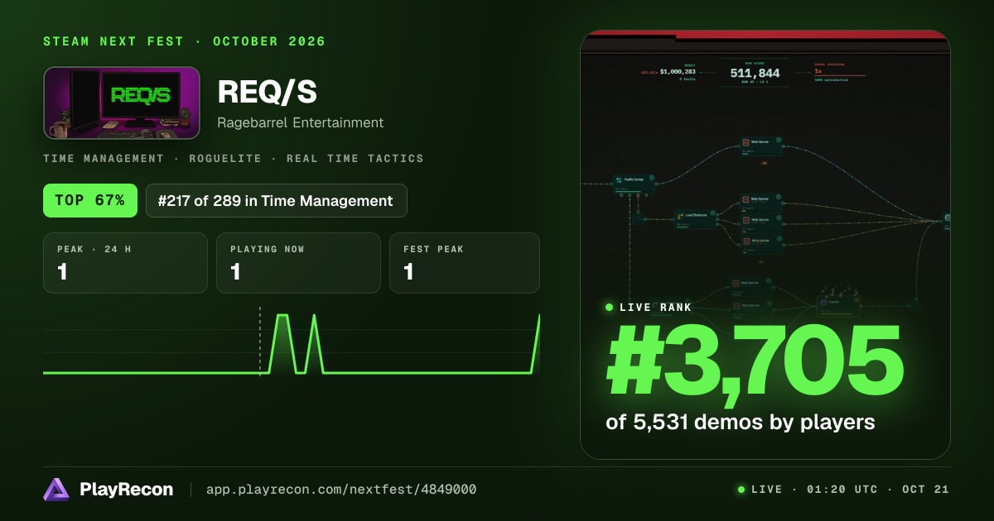Open Ragebarrel Entertainment developer name
This screenshot has height=521, width=994.
click(301, 122)
